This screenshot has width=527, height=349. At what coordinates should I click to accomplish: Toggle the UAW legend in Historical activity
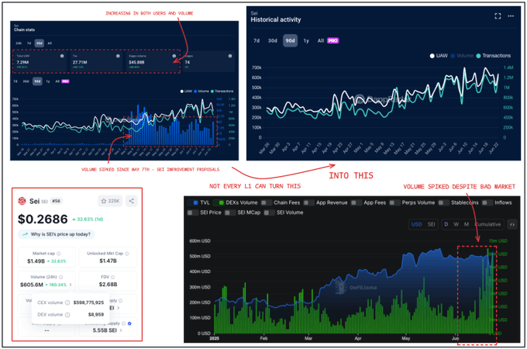(x=439, y=56)
